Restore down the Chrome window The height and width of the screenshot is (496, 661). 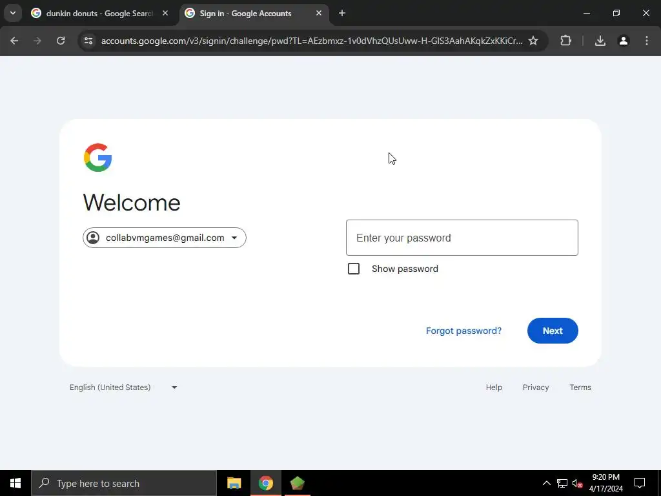tap(616, 13)
